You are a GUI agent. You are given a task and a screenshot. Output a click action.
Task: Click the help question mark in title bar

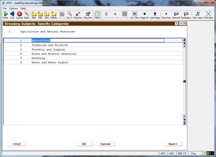point(177,24)
